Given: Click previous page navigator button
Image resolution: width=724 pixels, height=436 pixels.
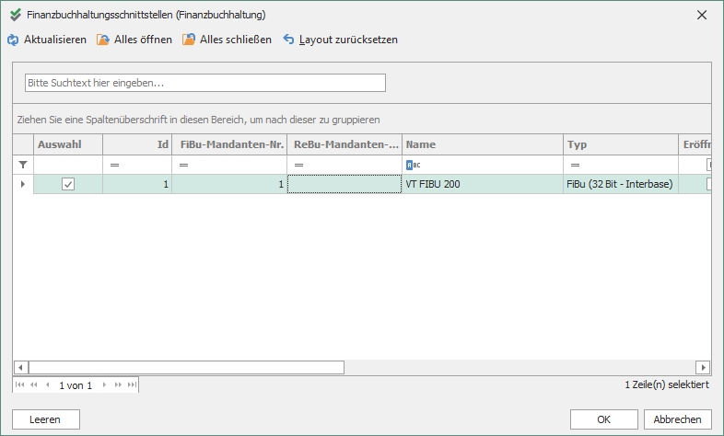Looking at the screenshot, I should tap(34, 384).
